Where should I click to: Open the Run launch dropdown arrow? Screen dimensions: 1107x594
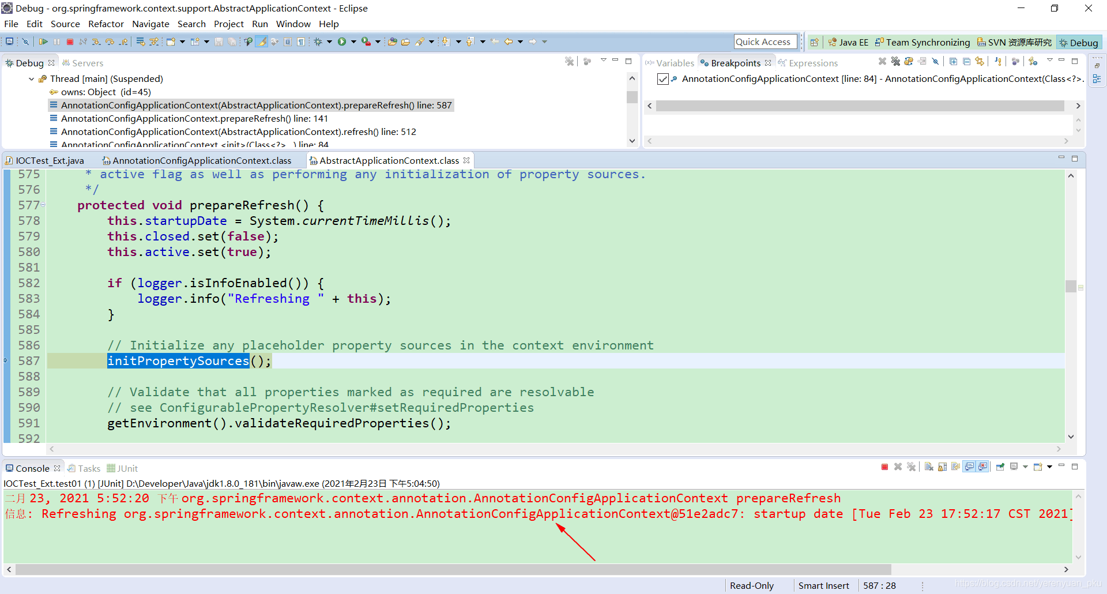(353, 42)
